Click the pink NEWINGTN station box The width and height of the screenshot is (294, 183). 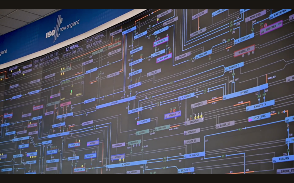(x=161, y=41)
